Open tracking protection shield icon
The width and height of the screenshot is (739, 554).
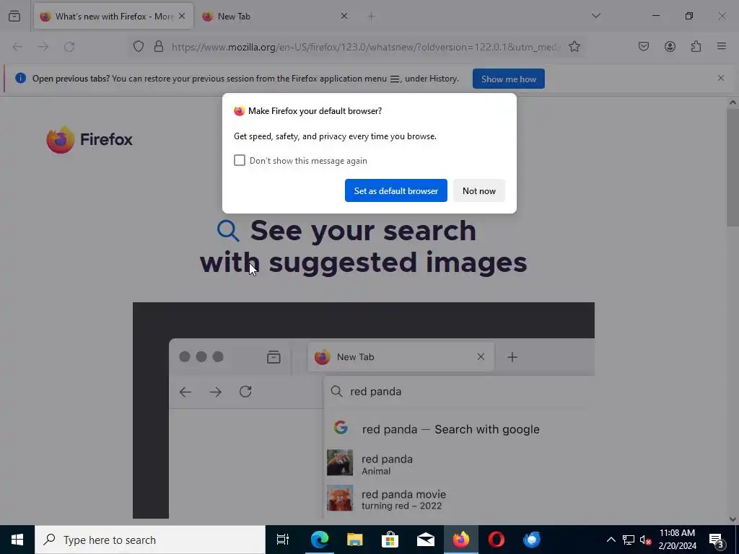(138, 47)
